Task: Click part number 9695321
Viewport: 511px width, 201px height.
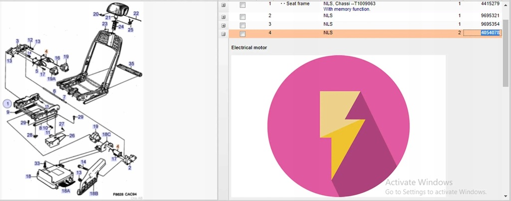Action: [490, 15]
